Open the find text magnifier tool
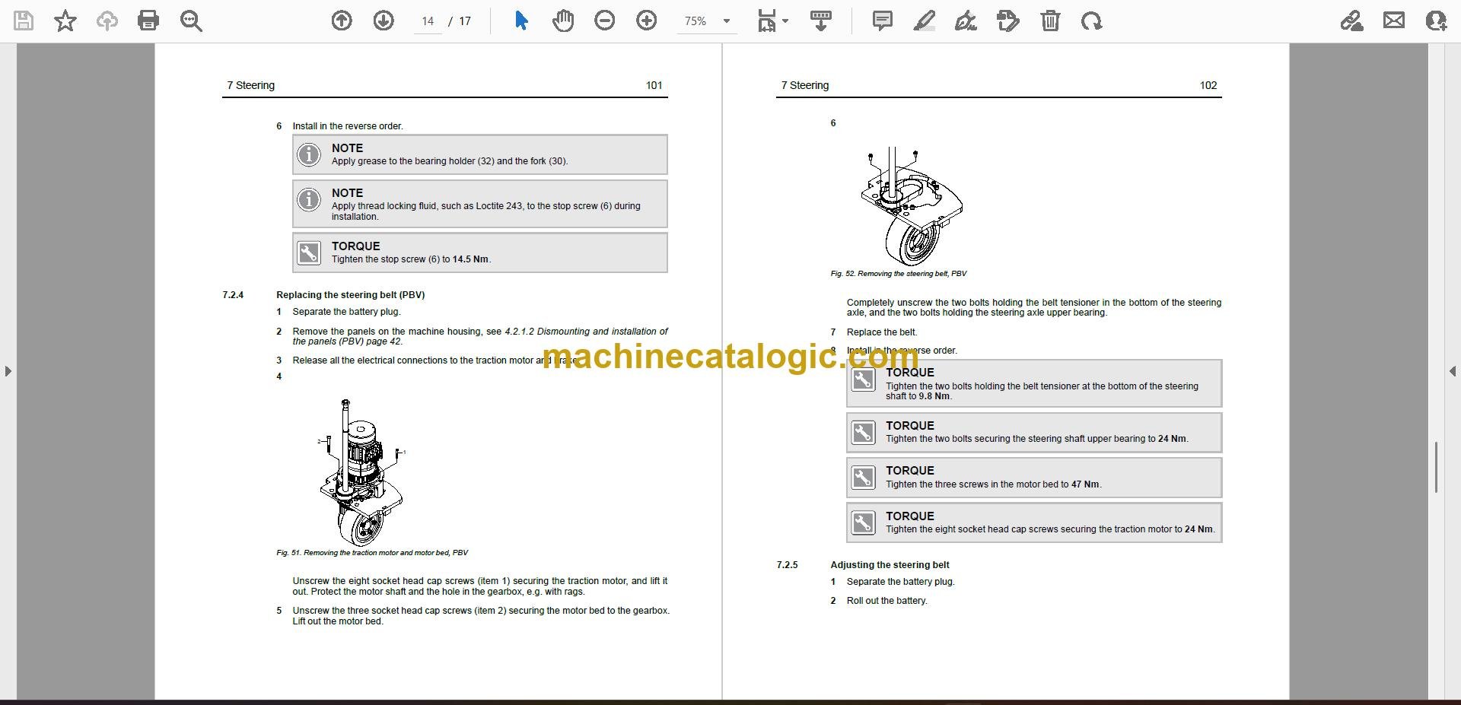 pyautogui.click(x=191, y=21)
